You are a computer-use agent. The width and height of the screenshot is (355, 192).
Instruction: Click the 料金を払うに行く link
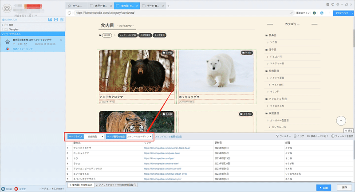click(x=26, y=16)
